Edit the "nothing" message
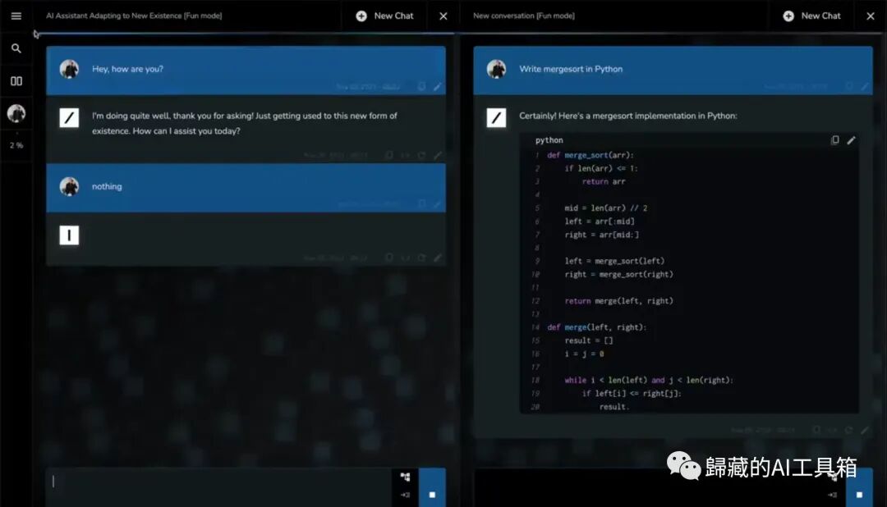This screenshot has width=887, height=507. (x=437, y=203)
